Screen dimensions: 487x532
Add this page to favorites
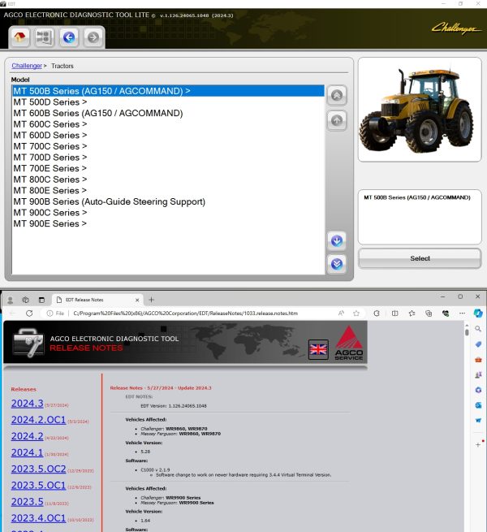click(x=356, y=314)
